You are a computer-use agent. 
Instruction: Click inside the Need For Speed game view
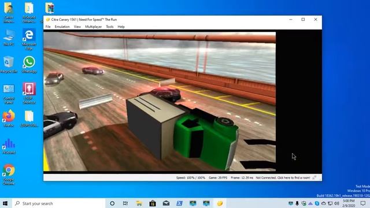[x=160, y=102]
